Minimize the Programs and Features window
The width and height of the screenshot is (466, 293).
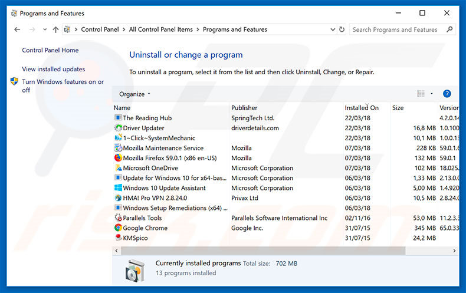click(x=398, y=13)
